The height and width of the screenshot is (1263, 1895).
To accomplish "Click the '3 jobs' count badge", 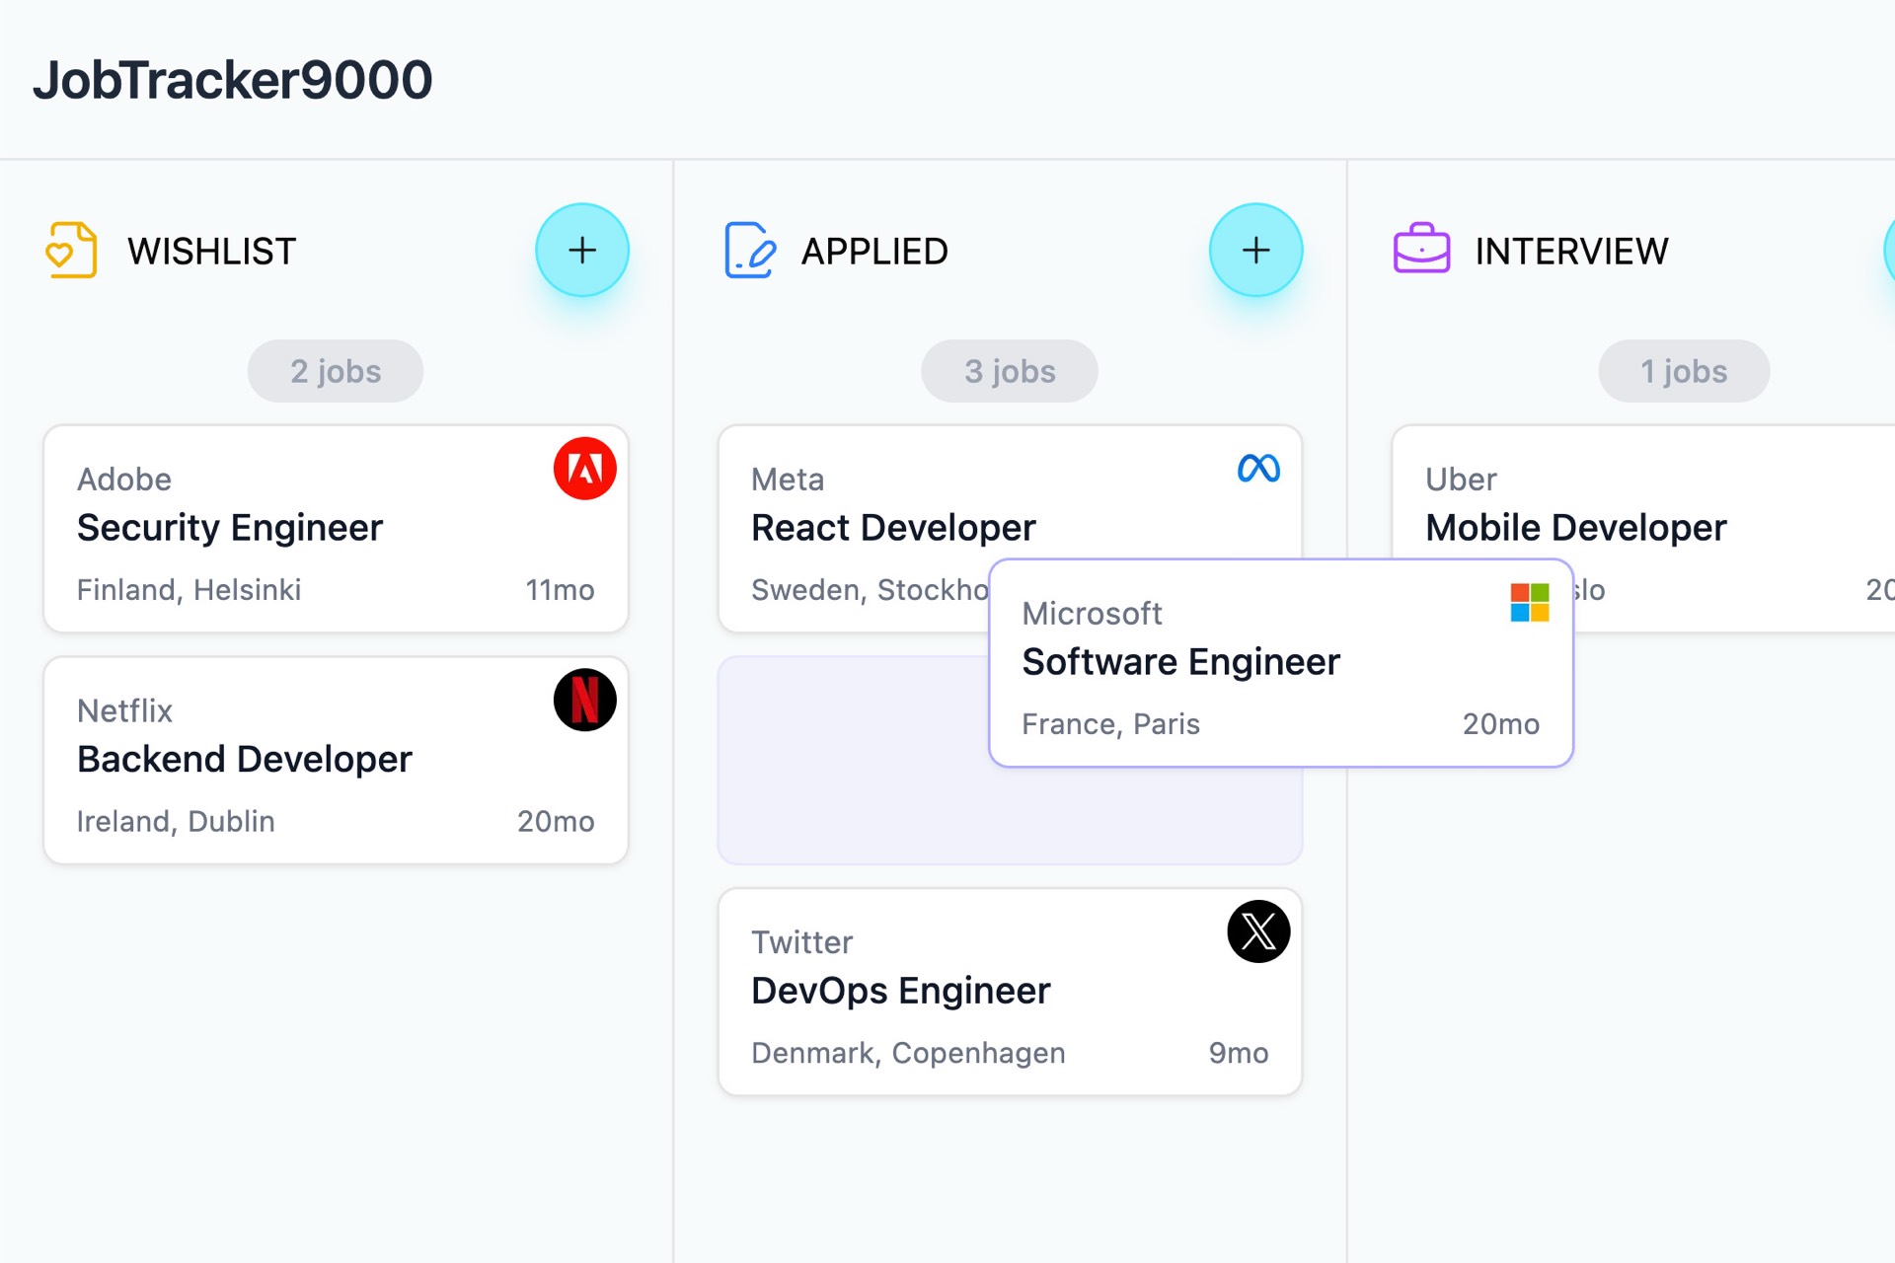I will tap(1010, 371).
